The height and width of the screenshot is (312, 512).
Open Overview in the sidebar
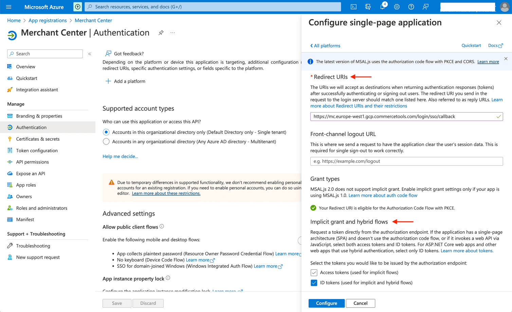coord(25,67)
